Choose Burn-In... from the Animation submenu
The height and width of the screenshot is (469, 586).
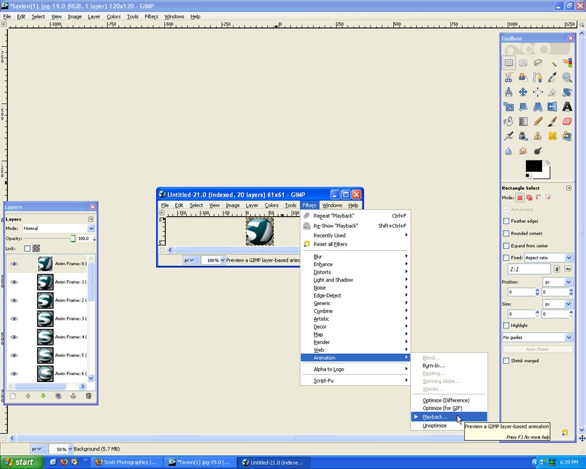pos(449,366)
